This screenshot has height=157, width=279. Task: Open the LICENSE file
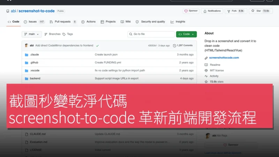36,150
